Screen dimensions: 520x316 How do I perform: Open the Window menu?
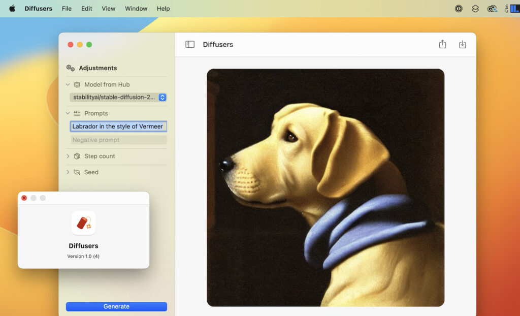[x=136, y=8]
